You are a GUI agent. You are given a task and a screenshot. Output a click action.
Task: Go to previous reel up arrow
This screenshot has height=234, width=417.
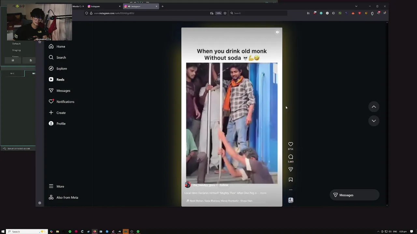pyautogui.click(x=374, y=107)
